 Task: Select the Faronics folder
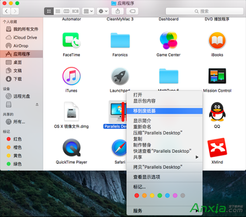[120, 40]
